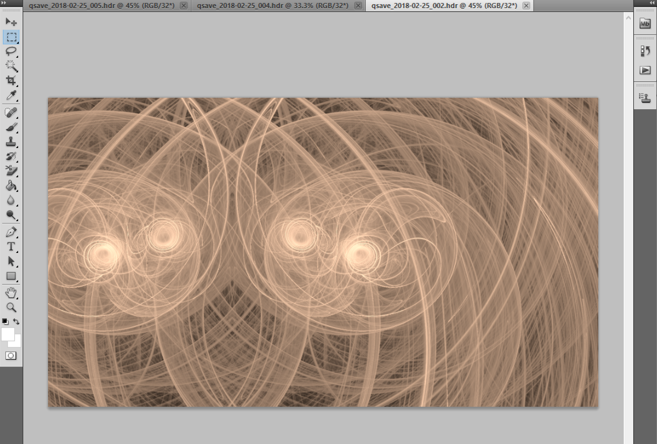Swap foreground and background colors

click(16, 321)
